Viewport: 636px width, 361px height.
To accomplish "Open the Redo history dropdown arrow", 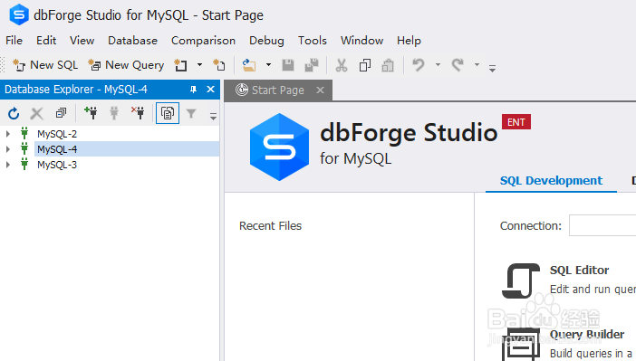I will pos(477,65).
